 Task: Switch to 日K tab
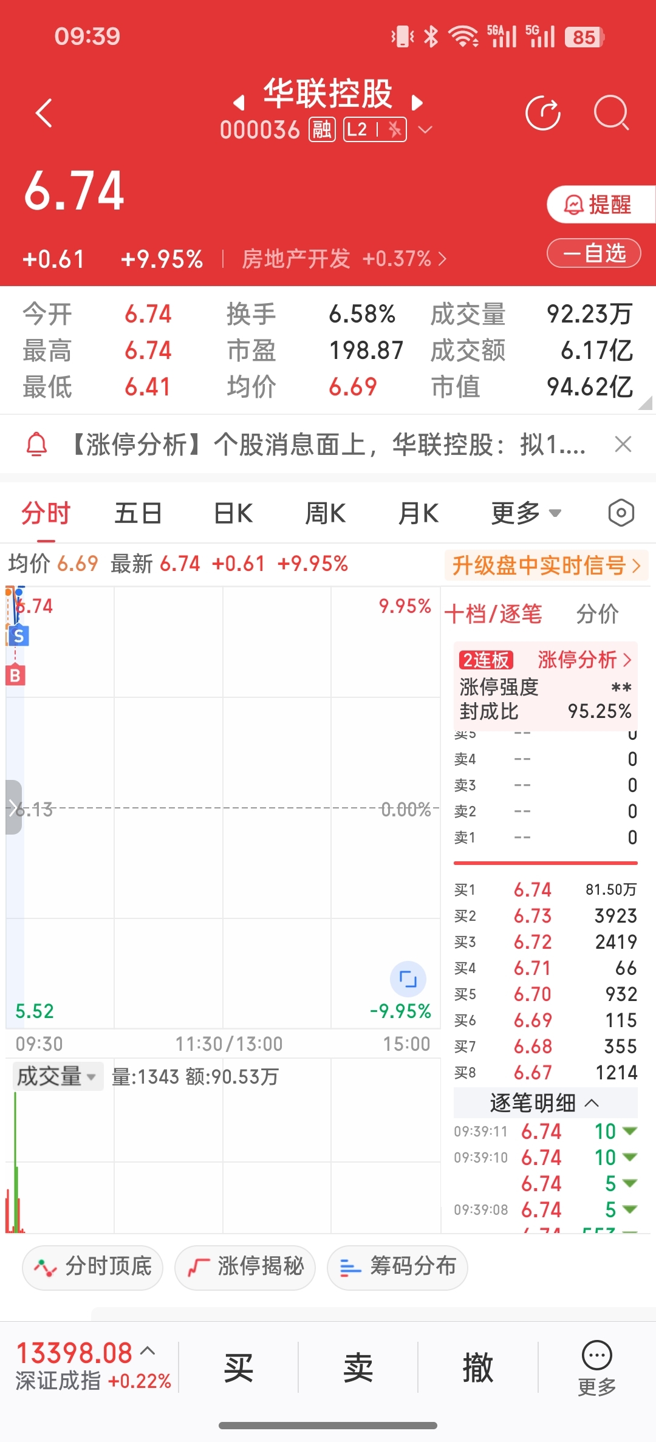[x=233, y=514]
